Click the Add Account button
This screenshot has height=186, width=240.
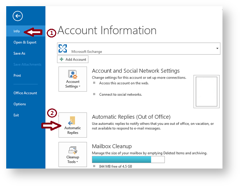tap(73, 59)
